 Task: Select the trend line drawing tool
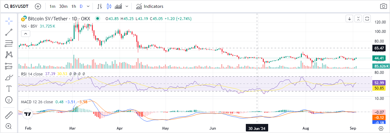tap(9, 32)
